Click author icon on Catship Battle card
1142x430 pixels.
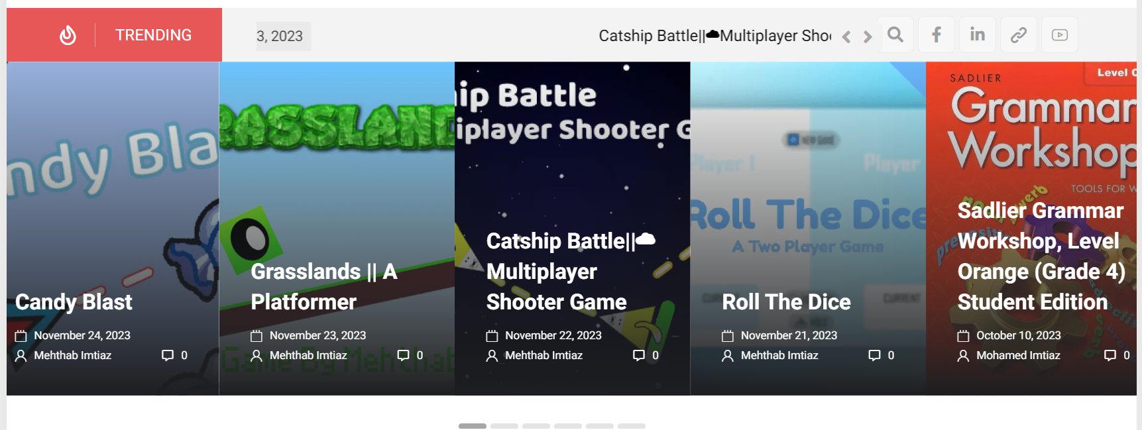tap(492, 356)
